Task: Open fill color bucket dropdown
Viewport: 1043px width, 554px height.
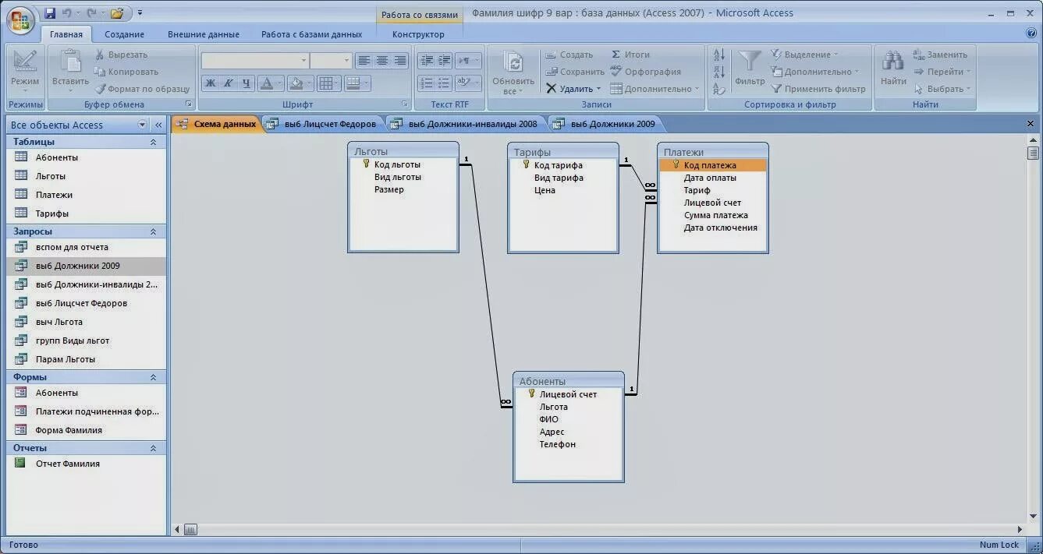Action: (309, 83)
